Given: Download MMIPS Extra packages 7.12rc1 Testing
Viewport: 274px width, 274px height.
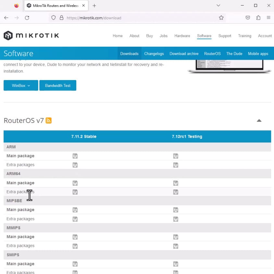Looking at the screenshot, I should [176, 246].
